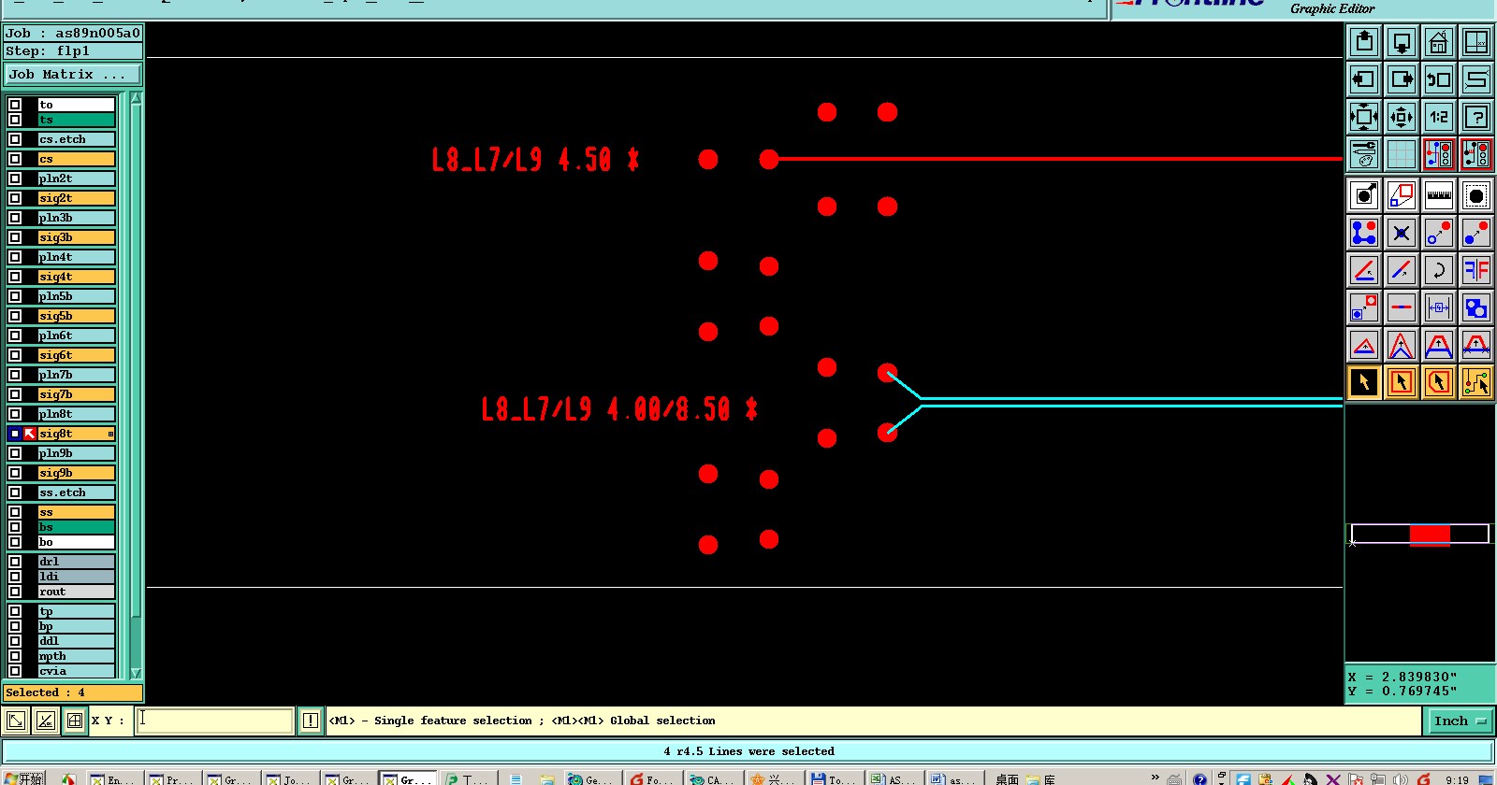The width and height of the screenshot is (1497, 785).
Task: Click the layer list scroll down arrow
Action: [x=137, y=673]
